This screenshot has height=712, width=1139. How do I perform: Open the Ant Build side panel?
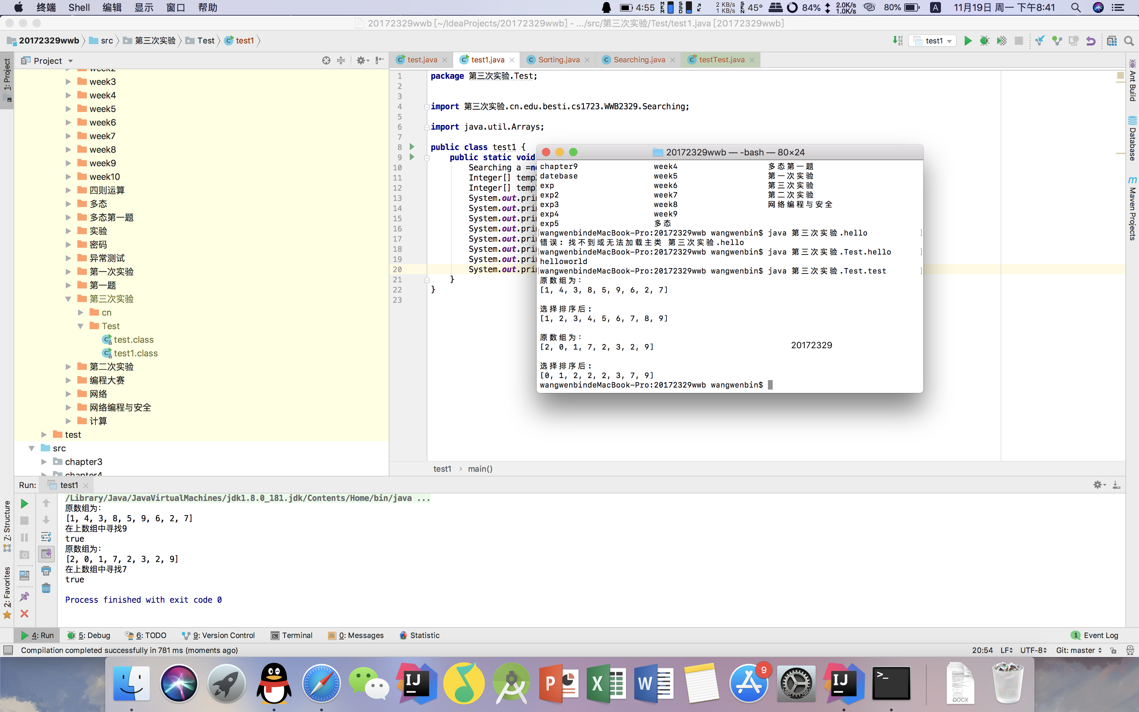(x=1133, y=81)
